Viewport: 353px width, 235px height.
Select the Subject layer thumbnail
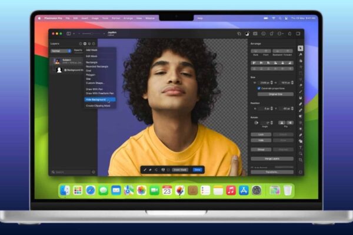(57, 61)
